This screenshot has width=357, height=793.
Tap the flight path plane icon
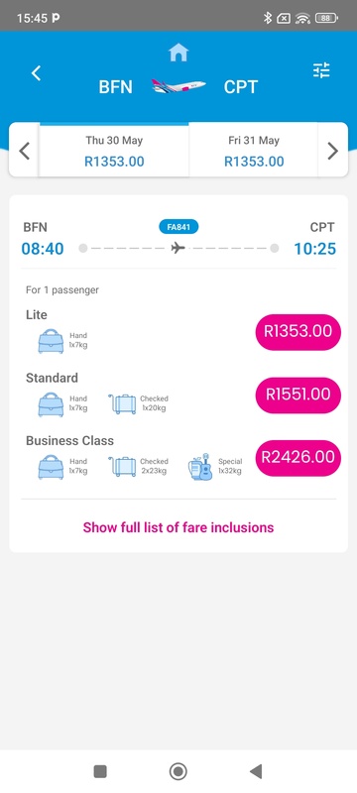pos(178,249)
